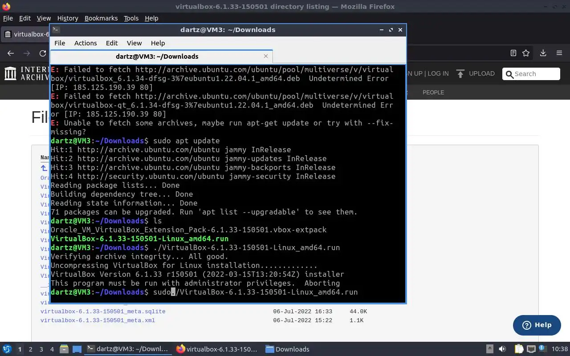Click the UPLOAD link on Archive page
The height and width of the screenshot is (356, 570).
[x=481, y=73]
